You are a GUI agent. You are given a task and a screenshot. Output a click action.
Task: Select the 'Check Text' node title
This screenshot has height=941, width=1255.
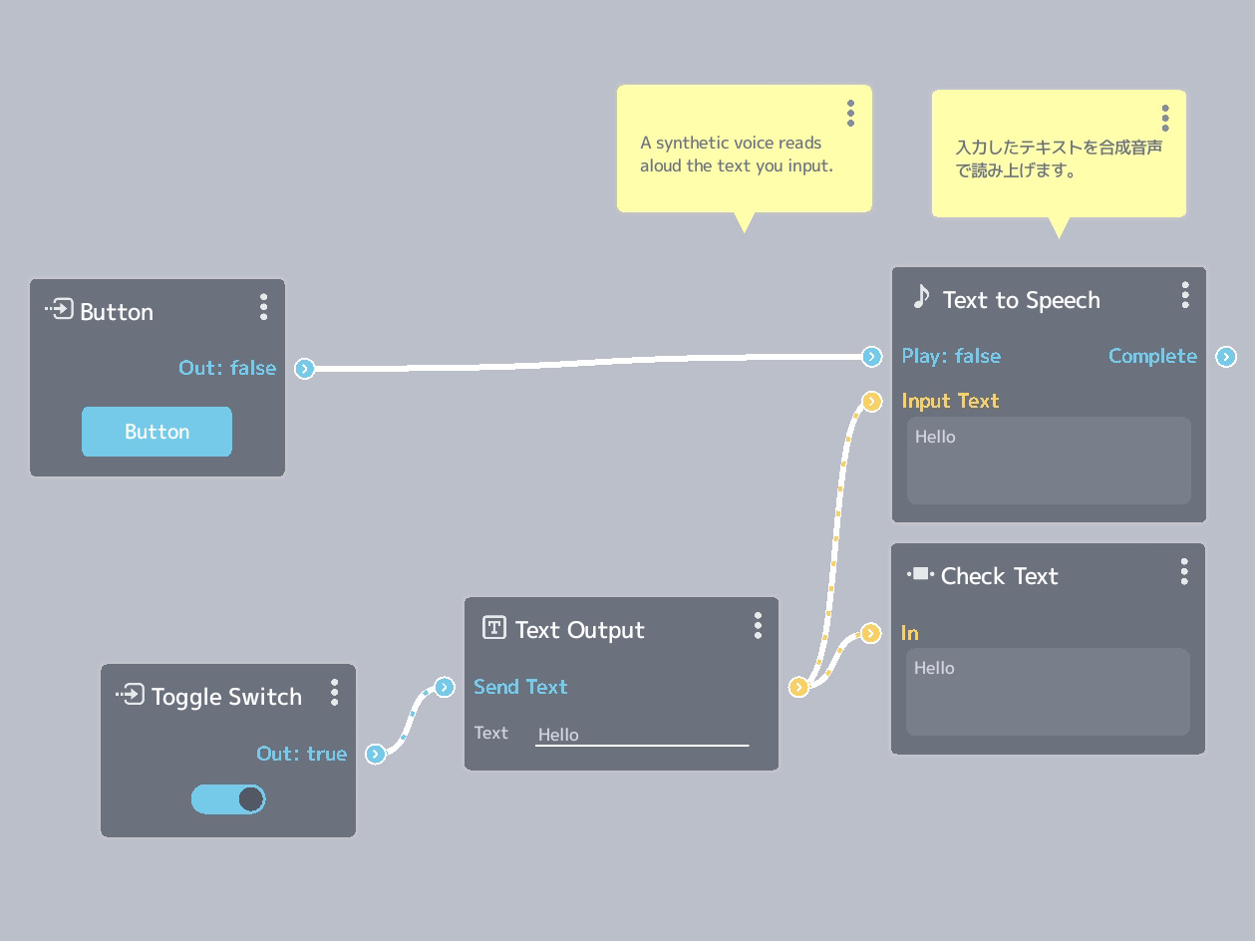[x=999, y=576]
